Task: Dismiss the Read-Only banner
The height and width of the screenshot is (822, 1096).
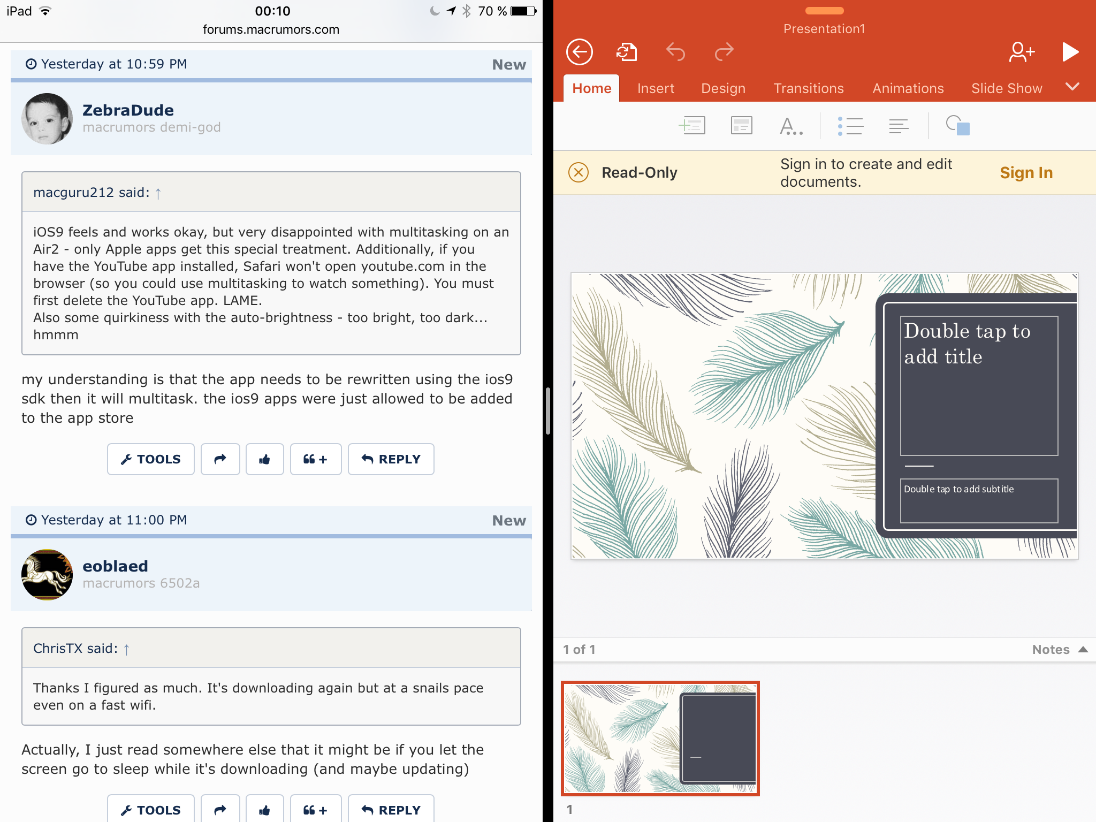Action: point(579,172)
